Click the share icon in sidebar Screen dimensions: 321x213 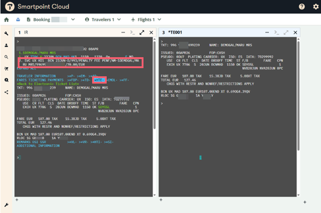[6, 92]
